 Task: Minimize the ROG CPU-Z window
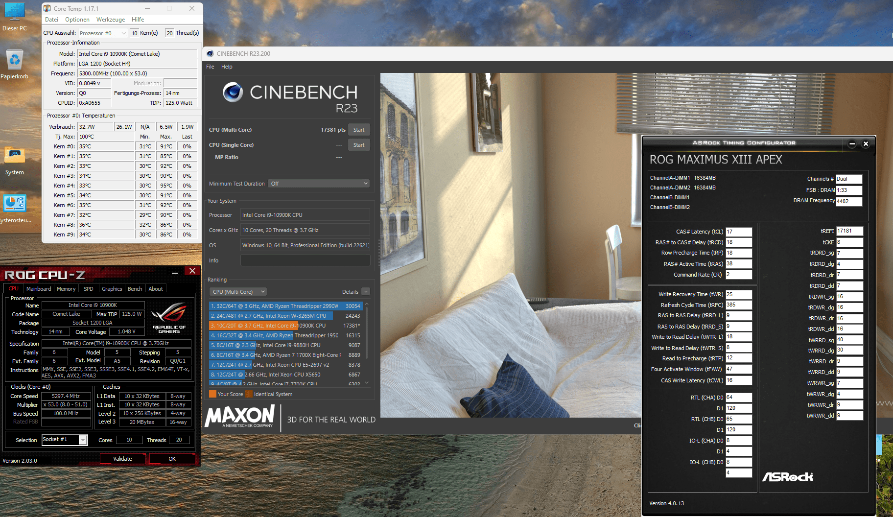175,272
